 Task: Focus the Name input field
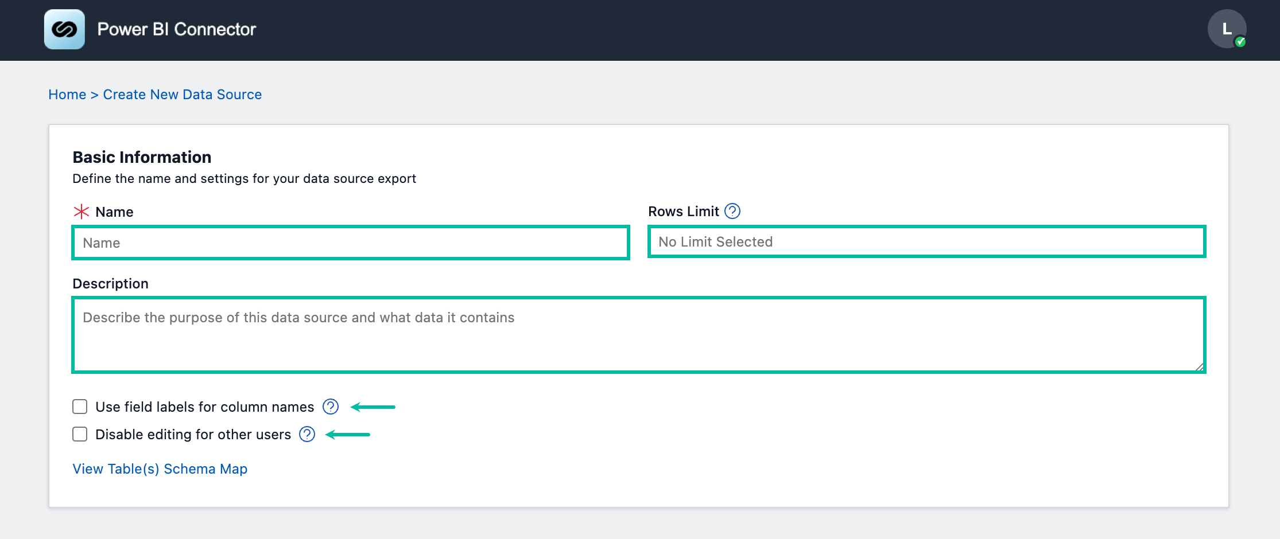351,243
